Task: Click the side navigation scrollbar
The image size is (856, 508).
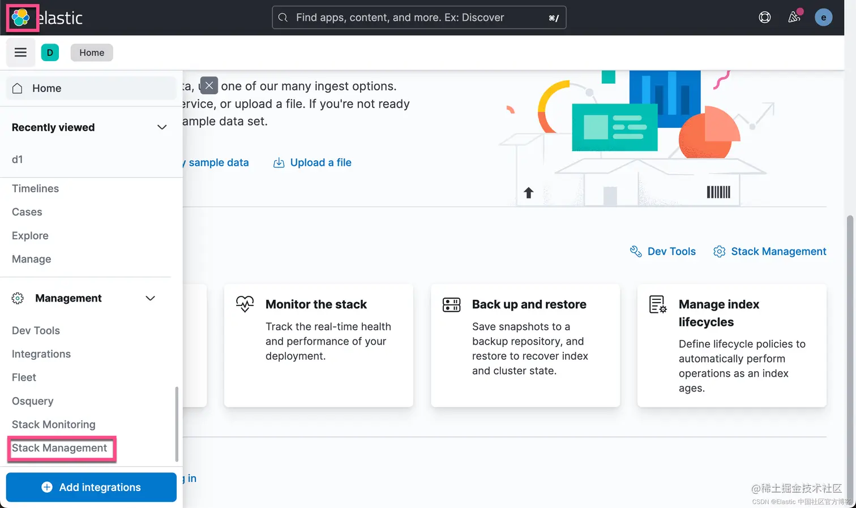Action: 177,424
